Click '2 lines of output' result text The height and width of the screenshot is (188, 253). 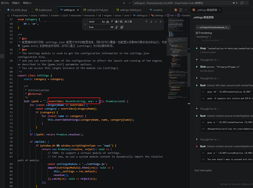[x=208, y=52]
